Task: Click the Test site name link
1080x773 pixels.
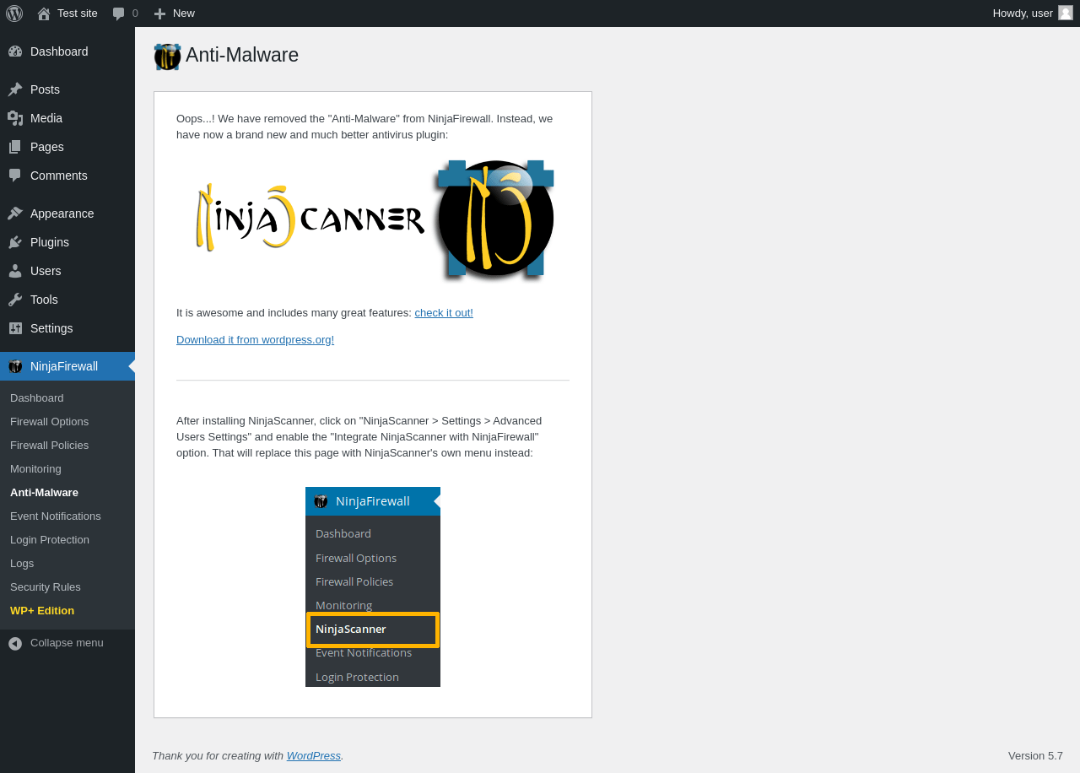Action: click(x=78, y=13)
